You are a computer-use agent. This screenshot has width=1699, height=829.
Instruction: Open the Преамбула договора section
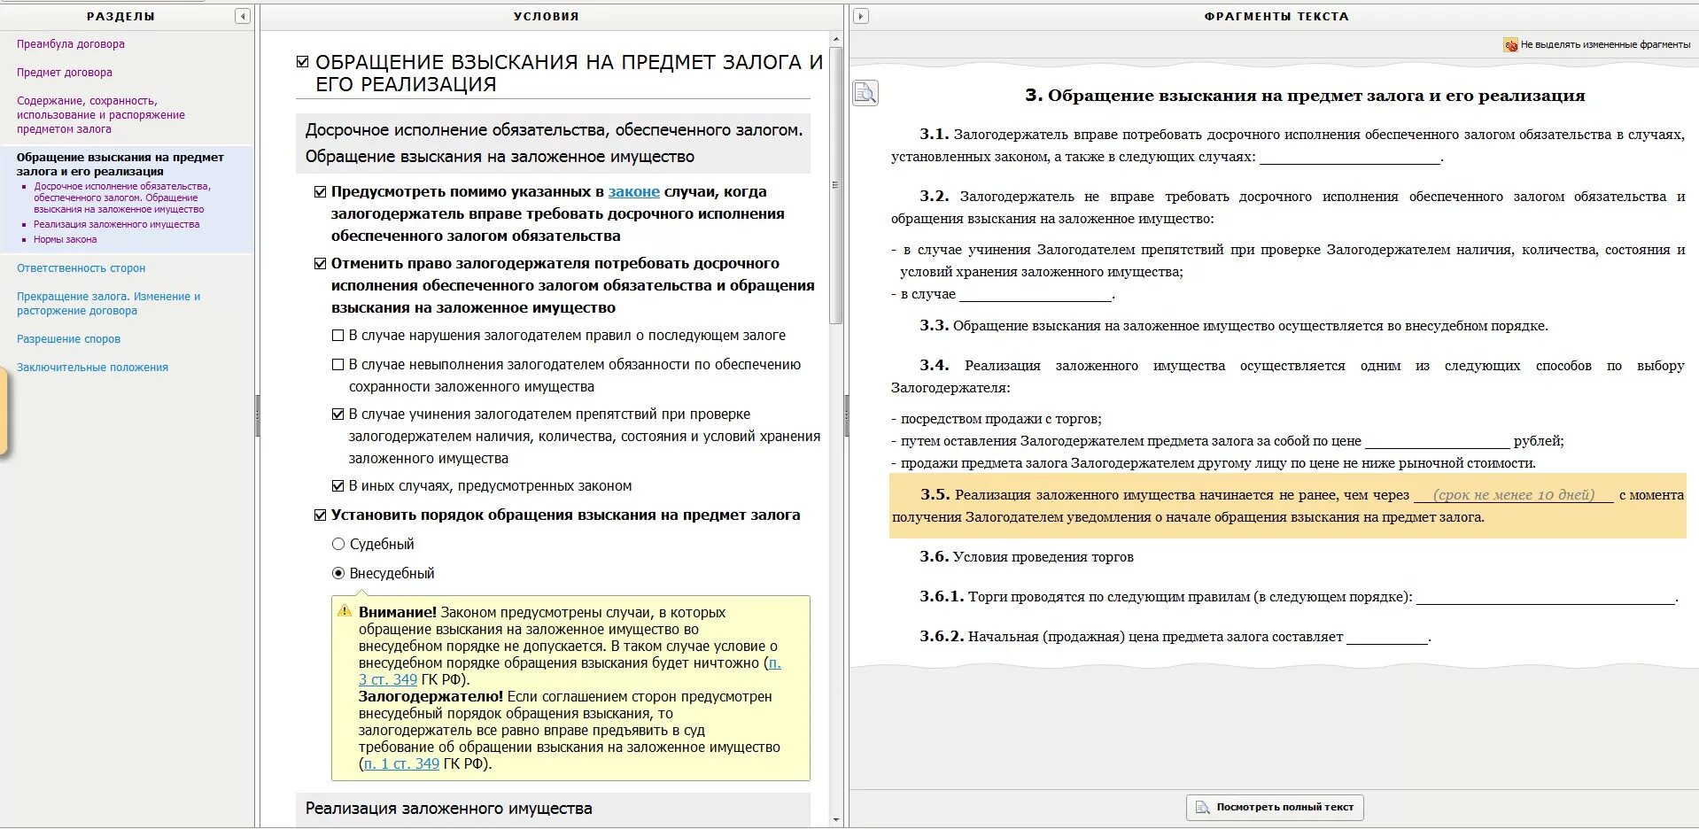(x=71, y=44)
